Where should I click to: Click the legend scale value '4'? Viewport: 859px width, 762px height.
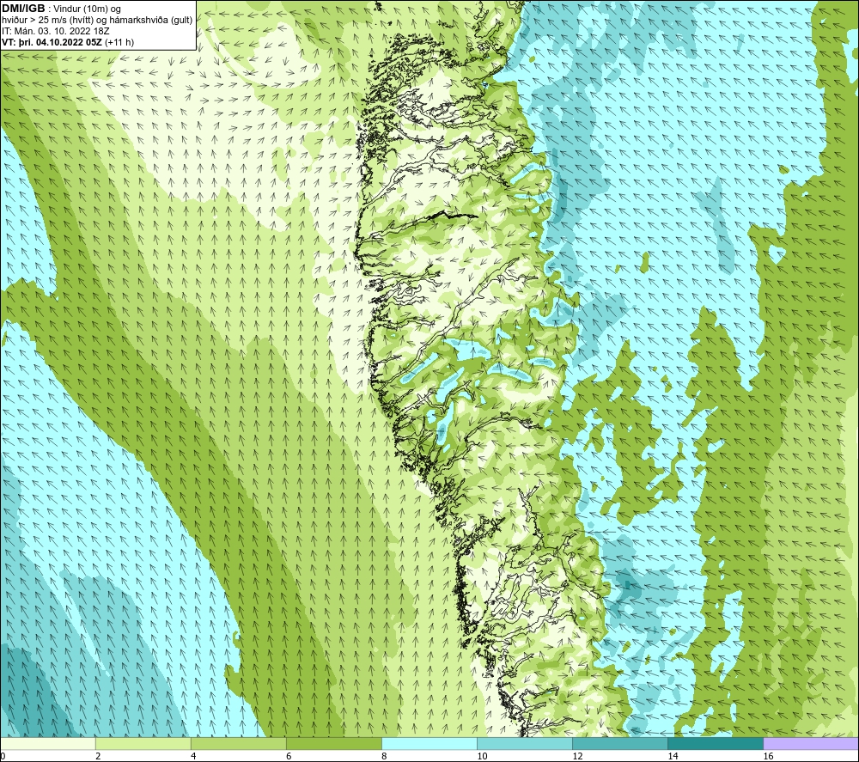193,756
